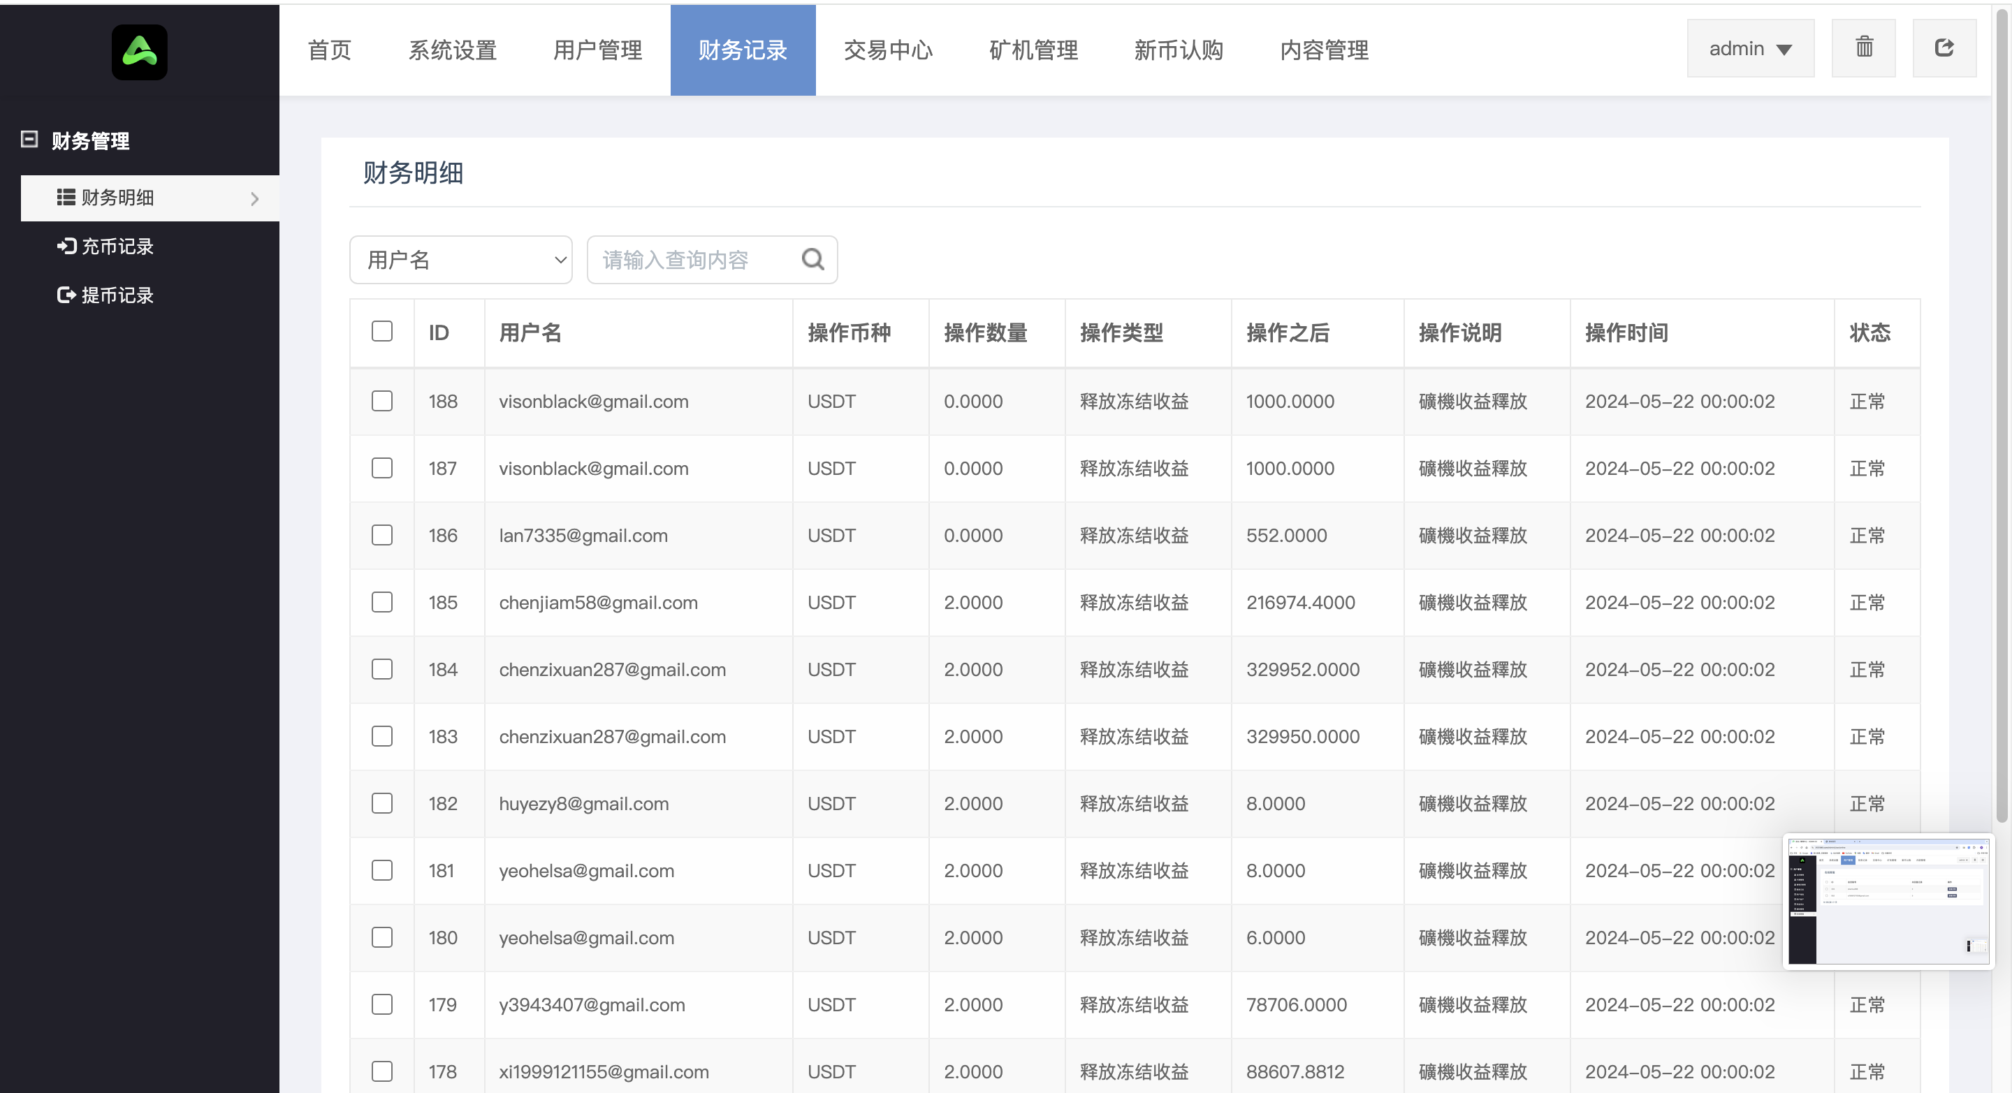
Task: Select the 财务记录 tab
Action: [x=743, y=50]
